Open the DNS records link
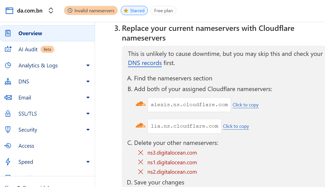 point(145,63)
